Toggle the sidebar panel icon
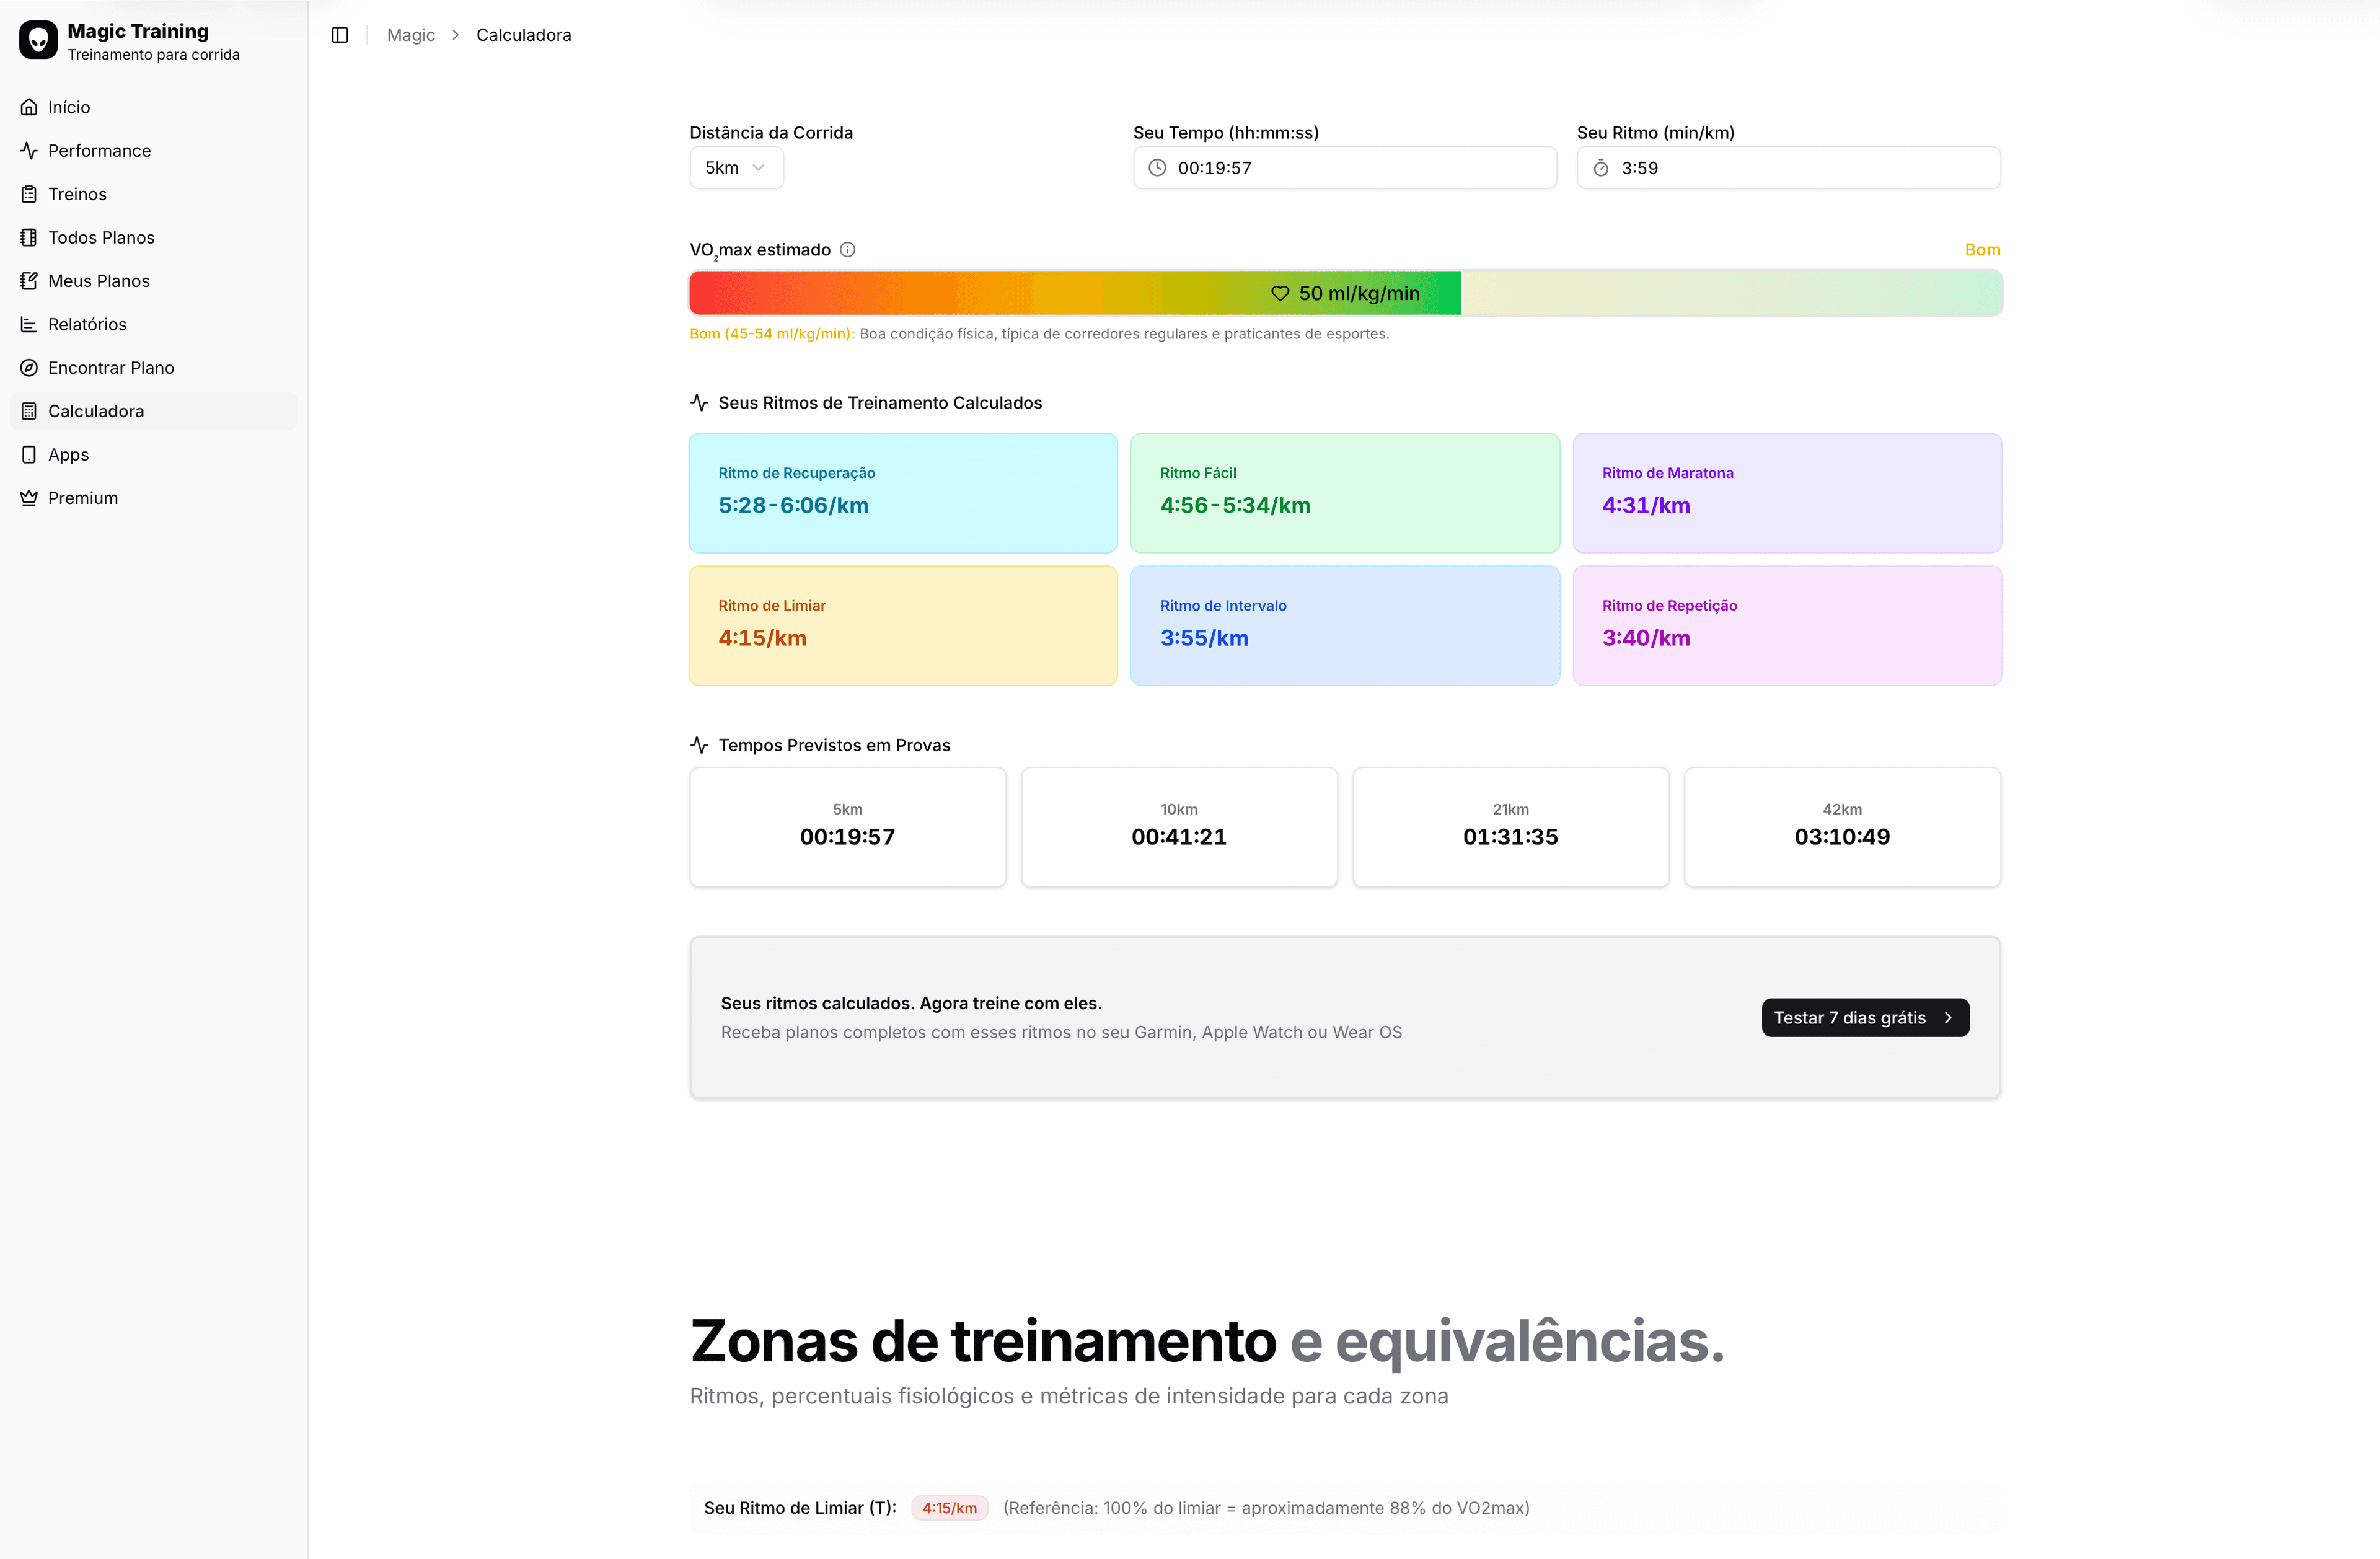This screenshot has width=2380, height=1559. tap(340, 35)
